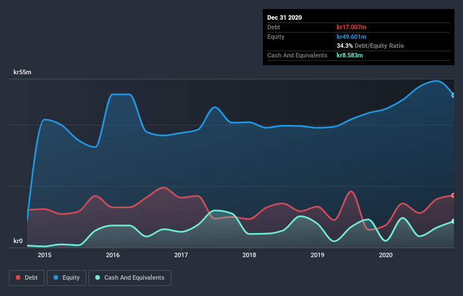Toggle the Cash And Equivalents legend button
This screenshot has height=296, width=463.
click(x=130, y=278)
